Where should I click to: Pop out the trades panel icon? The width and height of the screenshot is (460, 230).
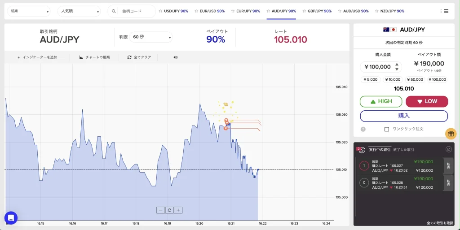(x=448, y=149)
